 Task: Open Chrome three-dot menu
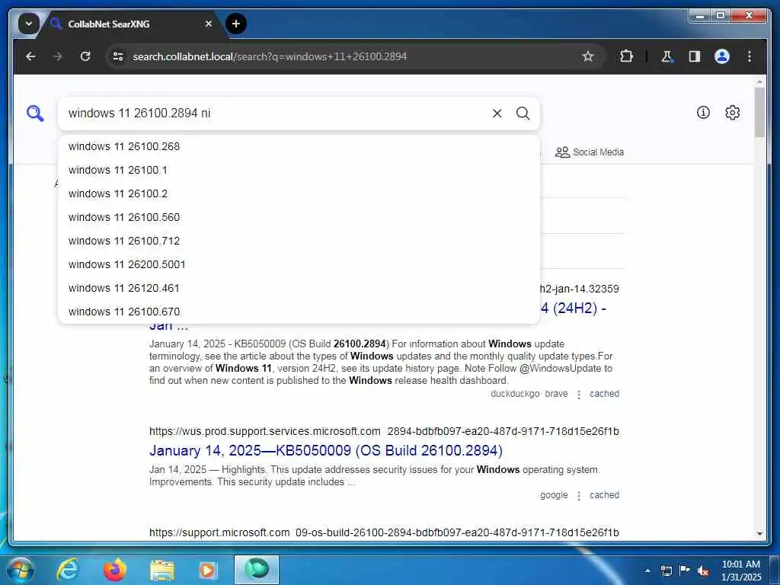750,56
